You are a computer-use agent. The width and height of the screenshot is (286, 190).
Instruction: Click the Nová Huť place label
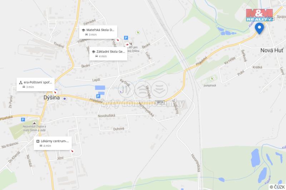pos(272,50)
